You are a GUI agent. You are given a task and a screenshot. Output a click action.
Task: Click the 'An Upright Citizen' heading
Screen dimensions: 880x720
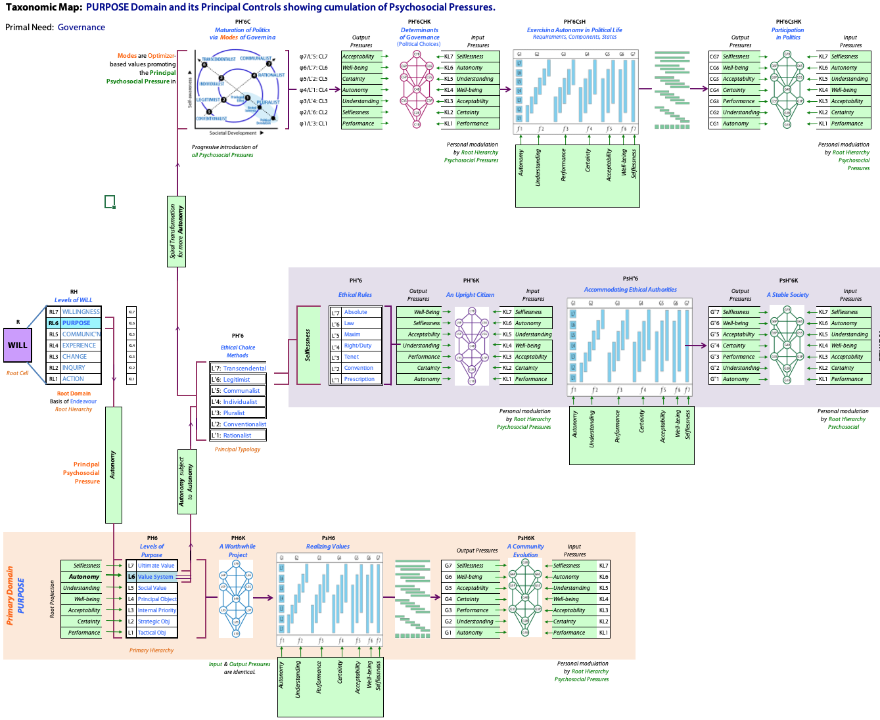point(471,295)
